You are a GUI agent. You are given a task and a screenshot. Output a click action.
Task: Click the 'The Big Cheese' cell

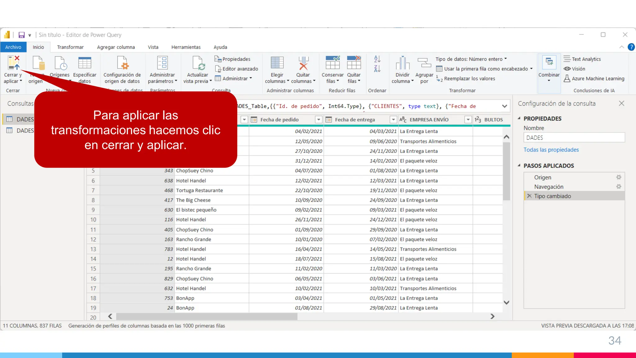(x=211, y=200)
